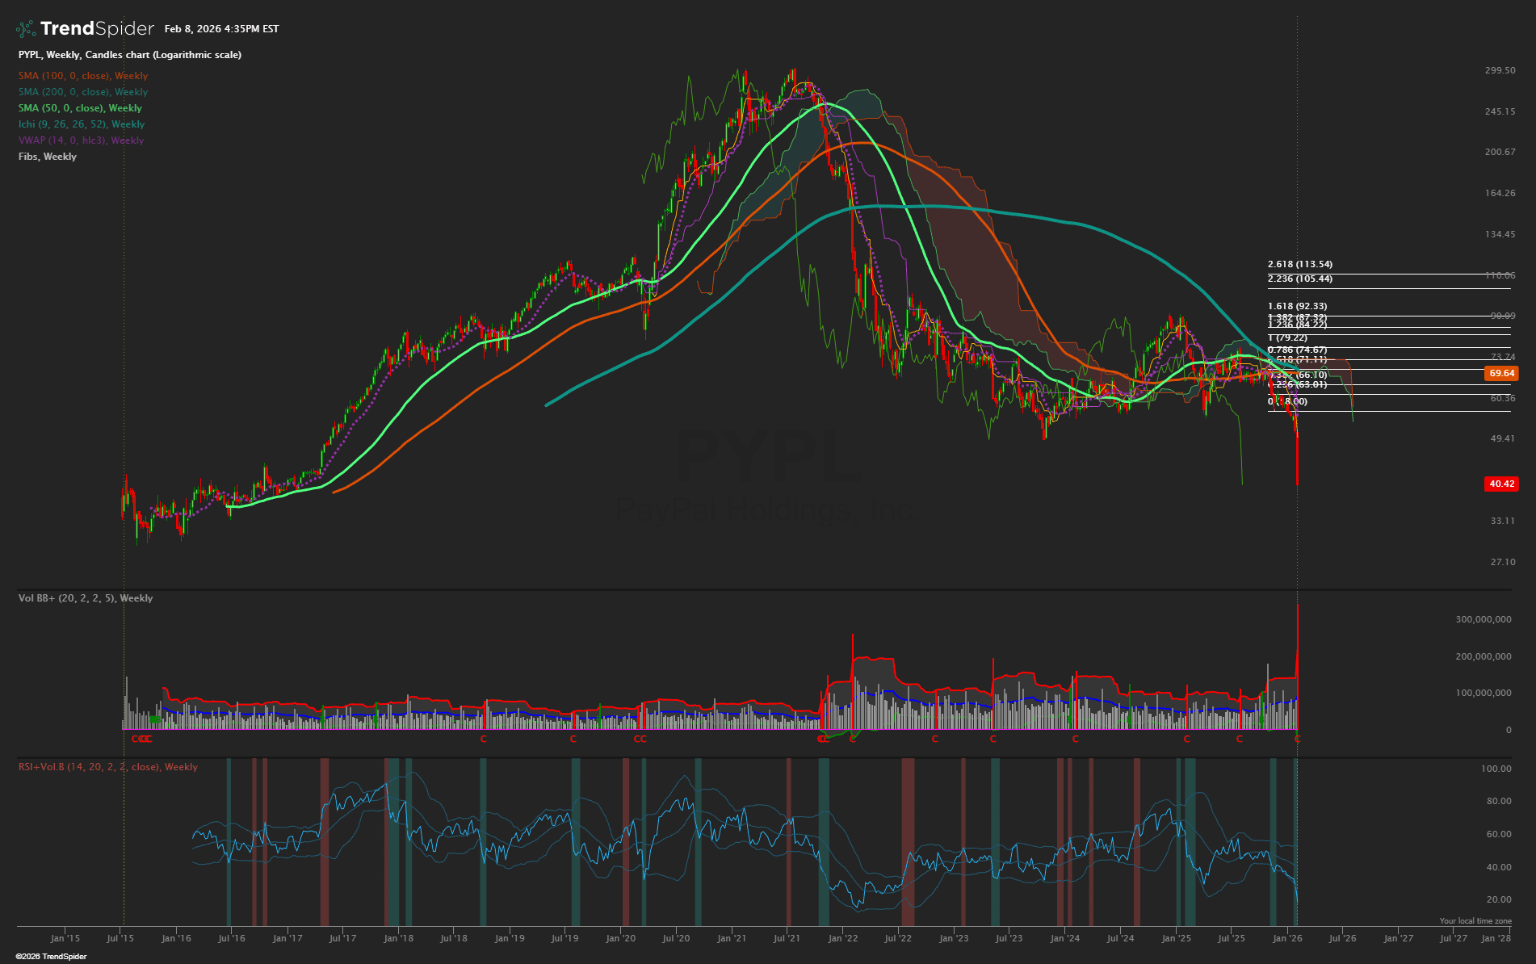The width and height of the screenshot is (1536, 964).
Task: Click the Jan '22 date on time axis
Action: tap(842, 938)
